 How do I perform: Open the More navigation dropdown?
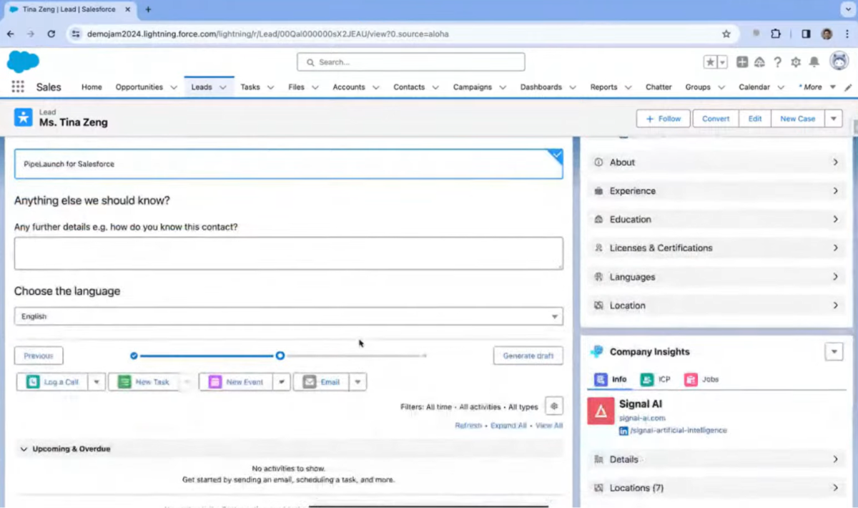817,87
